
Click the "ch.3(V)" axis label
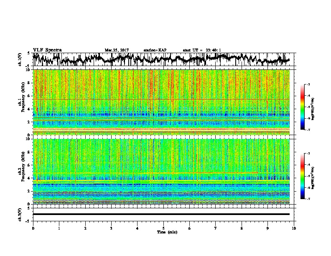pos(20,215)
